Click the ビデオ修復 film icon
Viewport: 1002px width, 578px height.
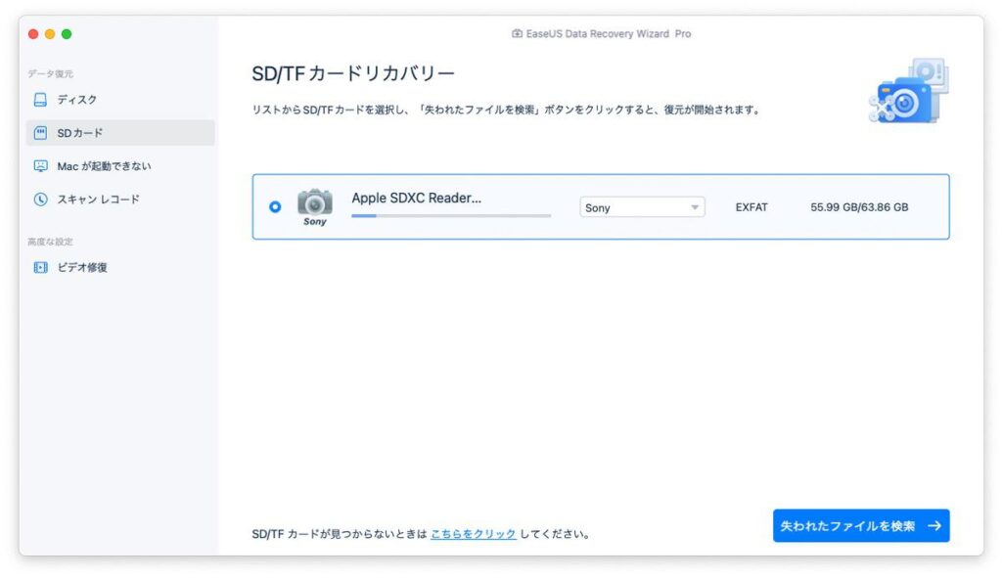40,268
